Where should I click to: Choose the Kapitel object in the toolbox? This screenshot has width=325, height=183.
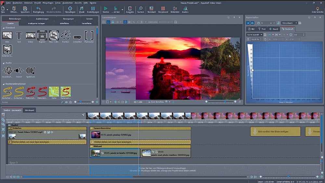pyautogui.click(x=42, y=36)
